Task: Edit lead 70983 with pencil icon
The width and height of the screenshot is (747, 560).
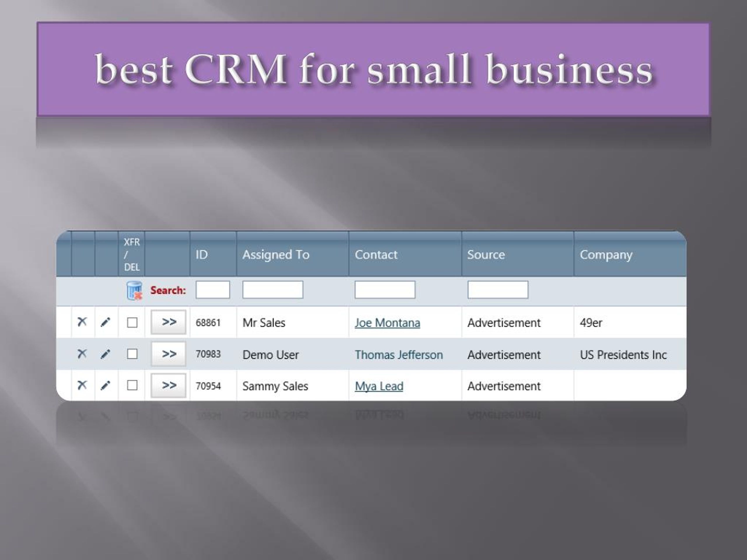Action: coord(105,354)
